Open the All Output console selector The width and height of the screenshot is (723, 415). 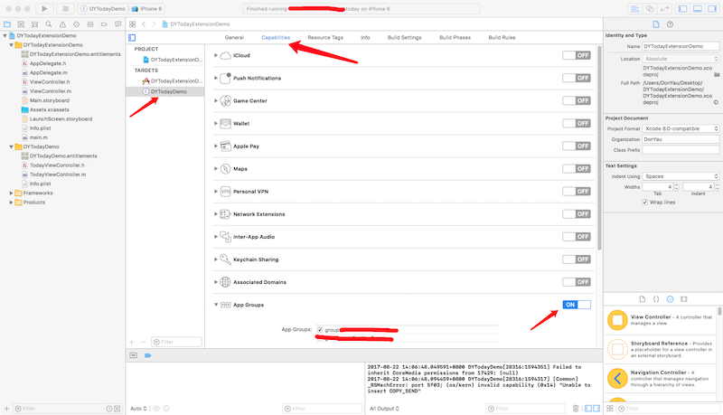(x=384, y=408)
